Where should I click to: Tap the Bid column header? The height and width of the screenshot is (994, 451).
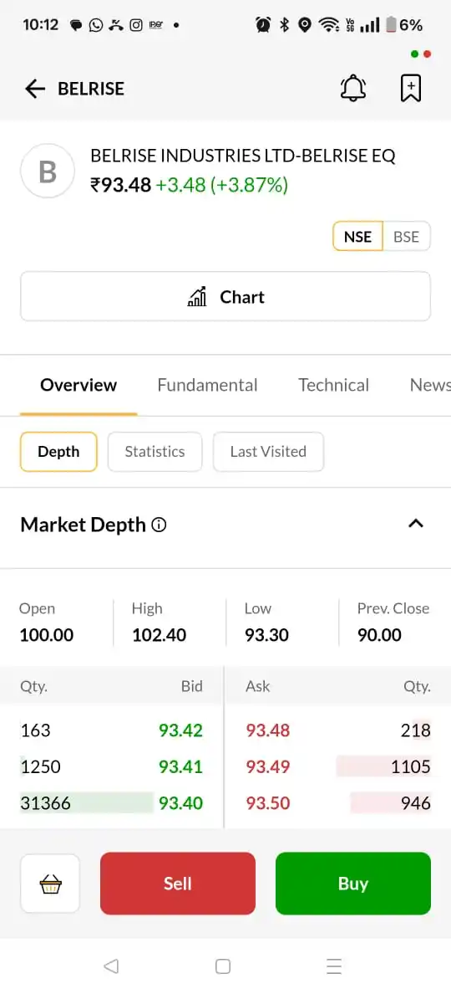192,686
